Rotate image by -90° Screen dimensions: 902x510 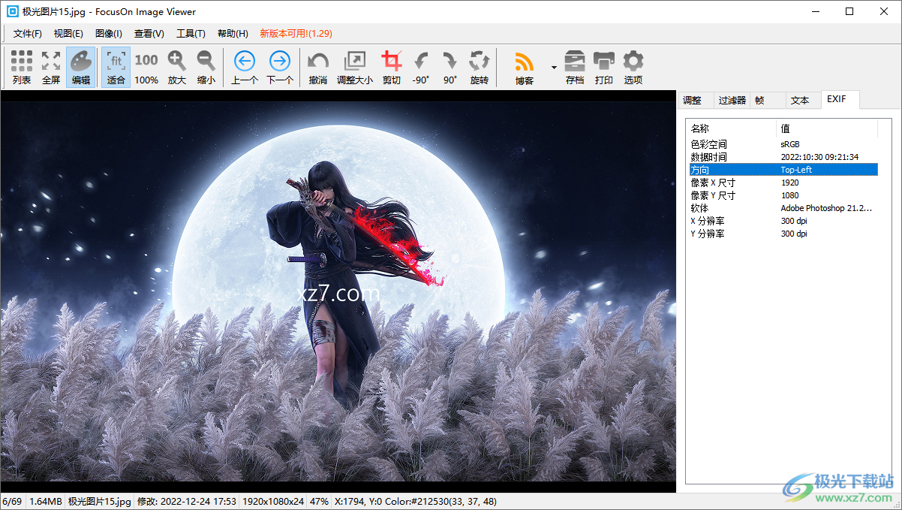click(x=421, y=68)
